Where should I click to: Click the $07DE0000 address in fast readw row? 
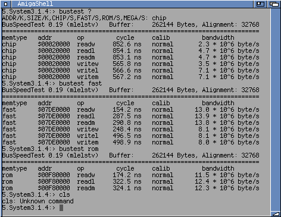tap(54, 109)
